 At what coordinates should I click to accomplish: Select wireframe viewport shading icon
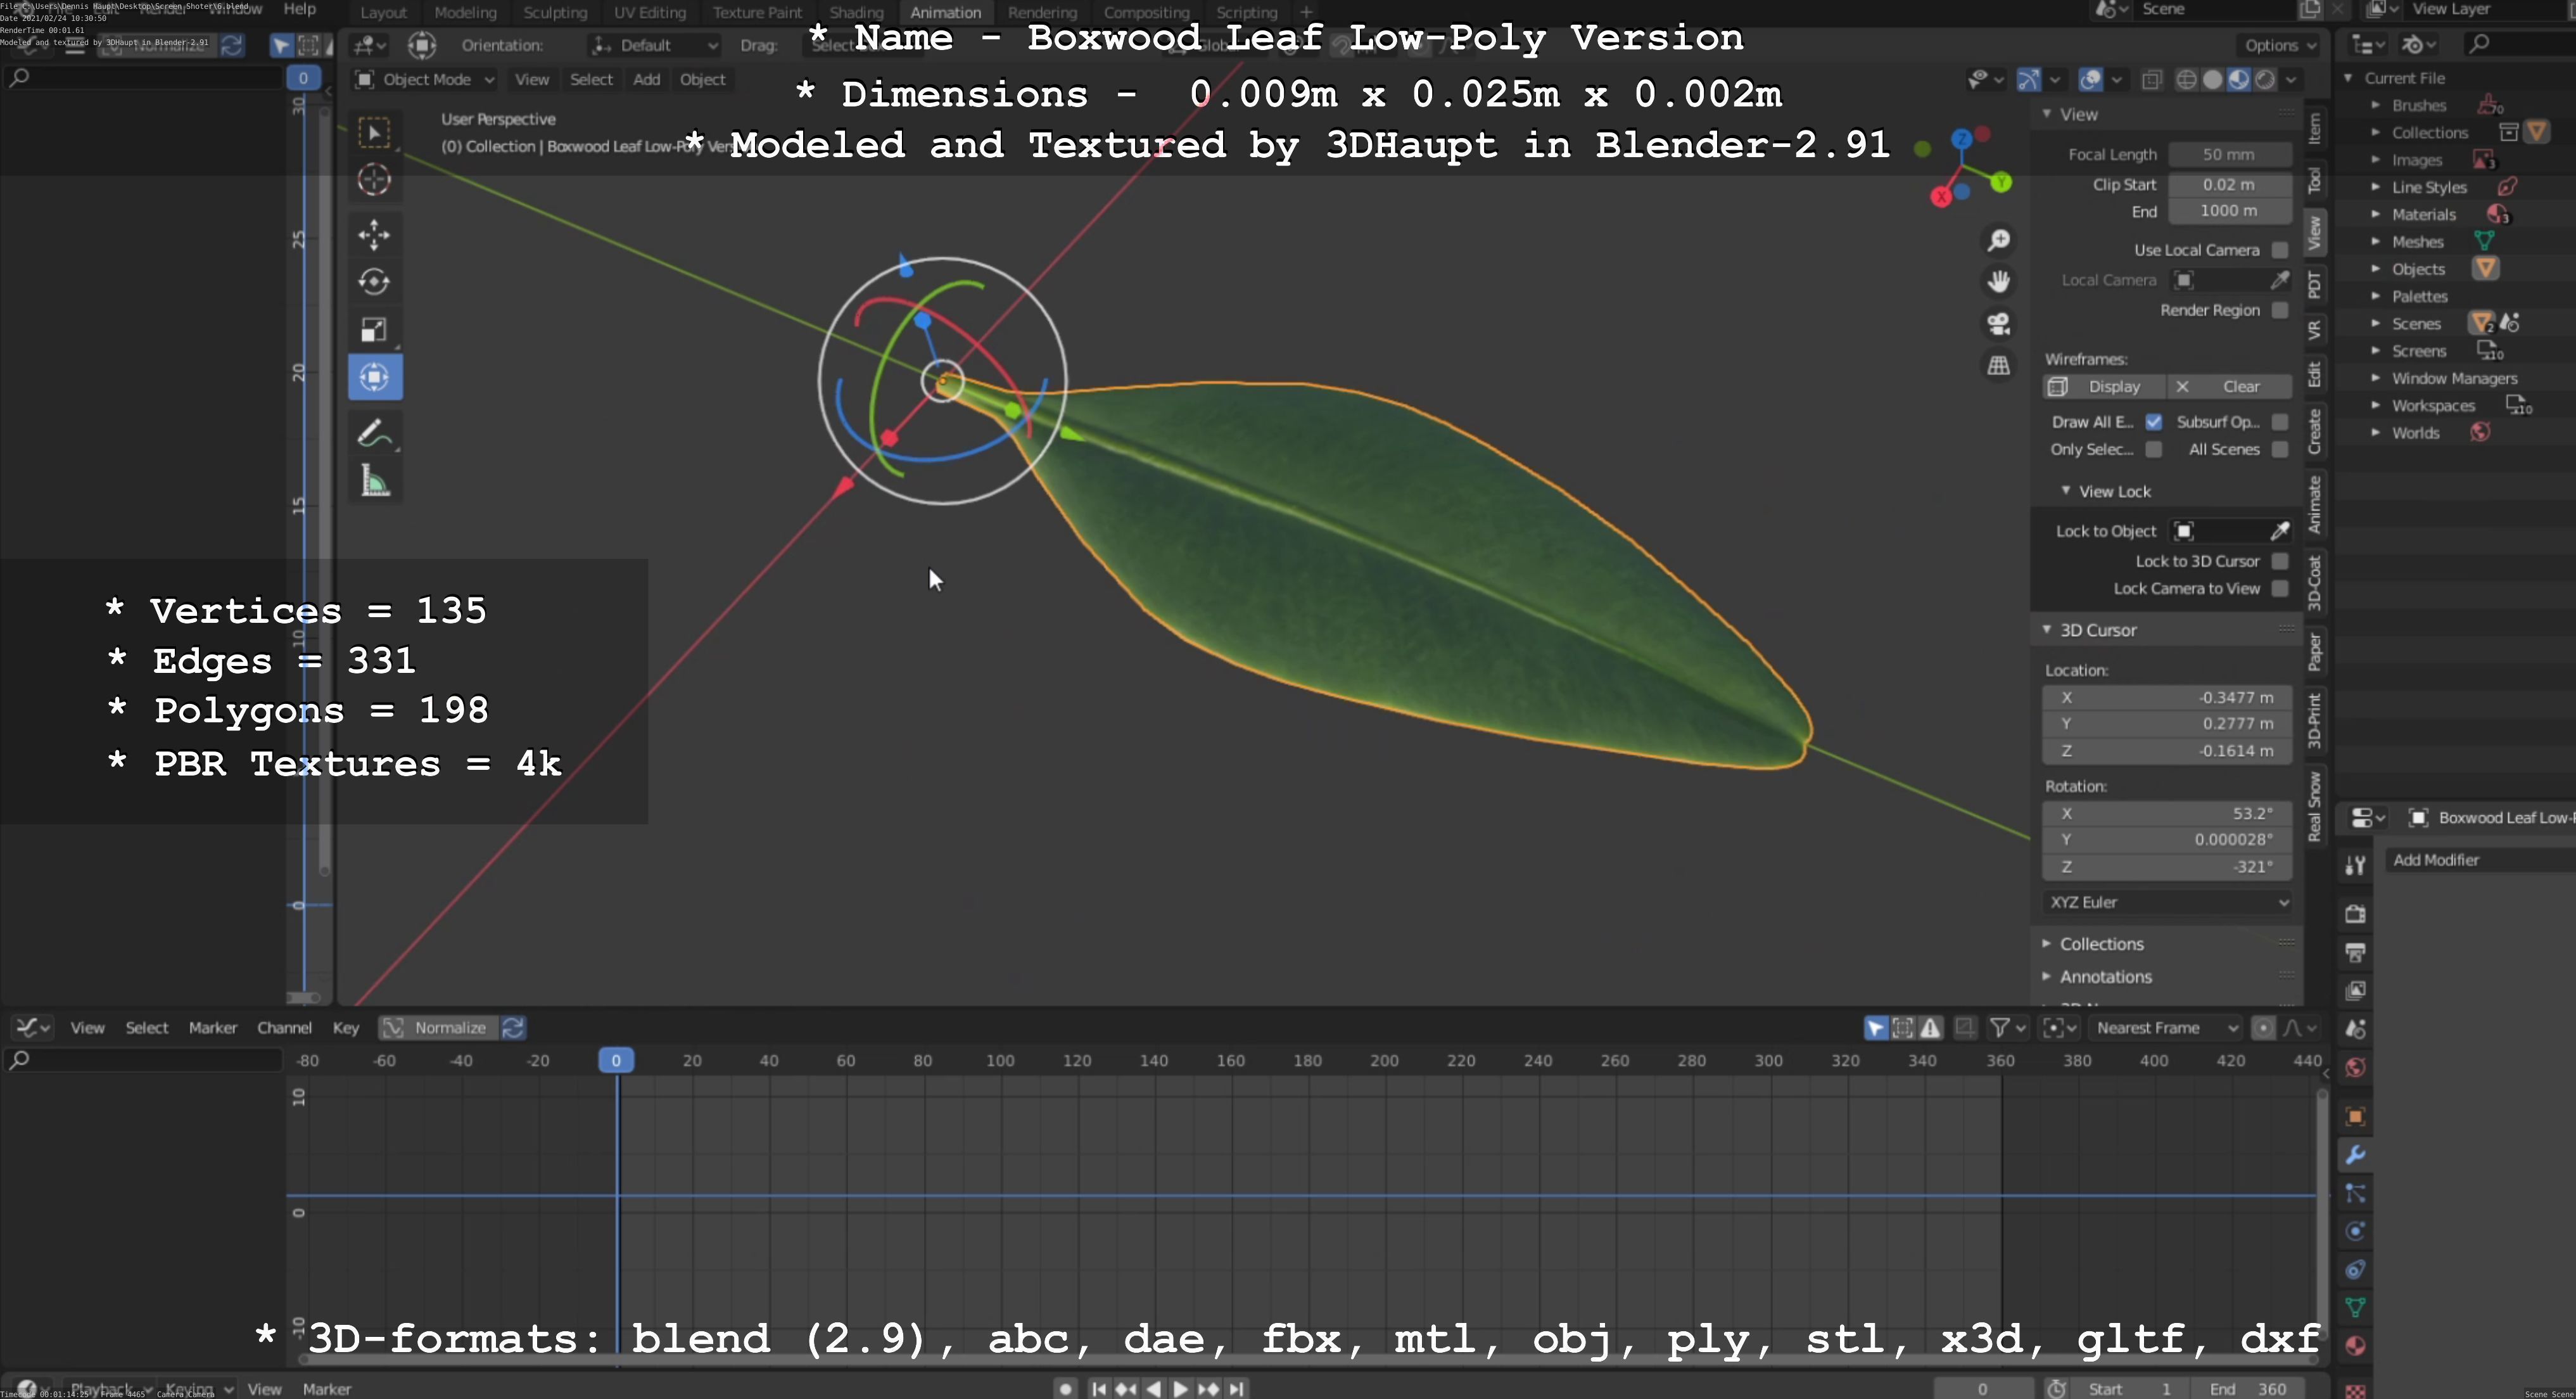tap(2186, 80)
